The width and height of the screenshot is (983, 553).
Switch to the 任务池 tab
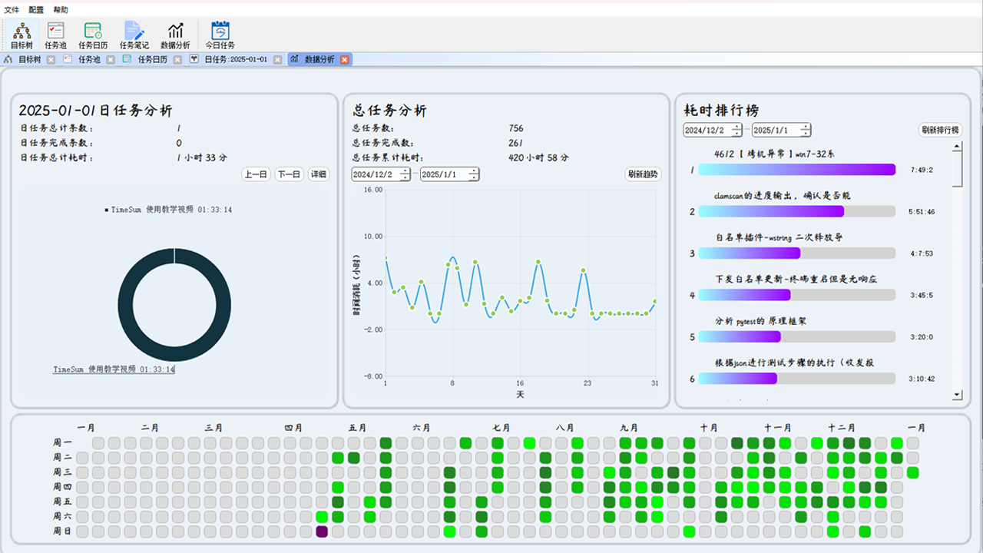[x=89, y=60]
